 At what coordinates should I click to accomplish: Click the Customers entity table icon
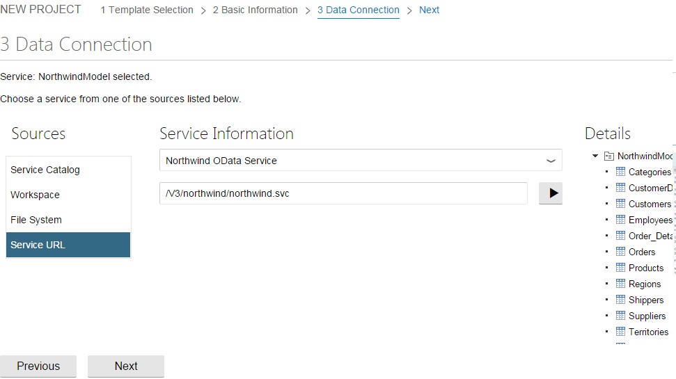pos(621,204)
